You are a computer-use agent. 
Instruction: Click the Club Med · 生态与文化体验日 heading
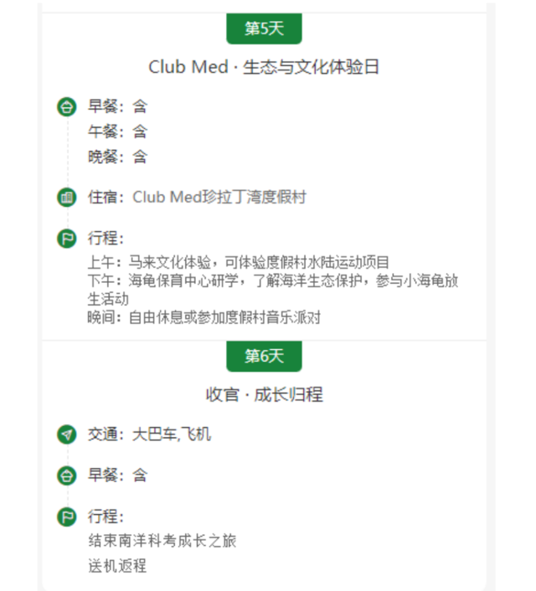pyautogui.click(x=264, y=67)
